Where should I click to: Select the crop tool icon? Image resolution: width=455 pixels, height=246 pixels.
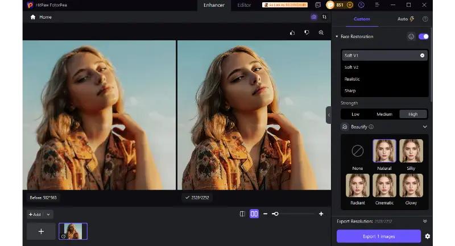click(324, 17)
